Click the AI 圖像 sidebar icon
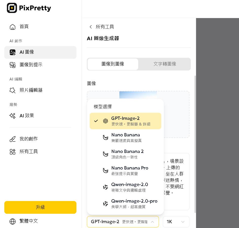Image resolution: width=239 pixels, height=228 pixels. point(12,52)
